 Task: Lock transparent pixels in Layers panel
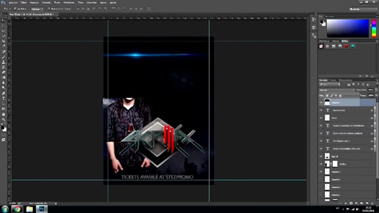pyautogui.click(x=327, y=96)
